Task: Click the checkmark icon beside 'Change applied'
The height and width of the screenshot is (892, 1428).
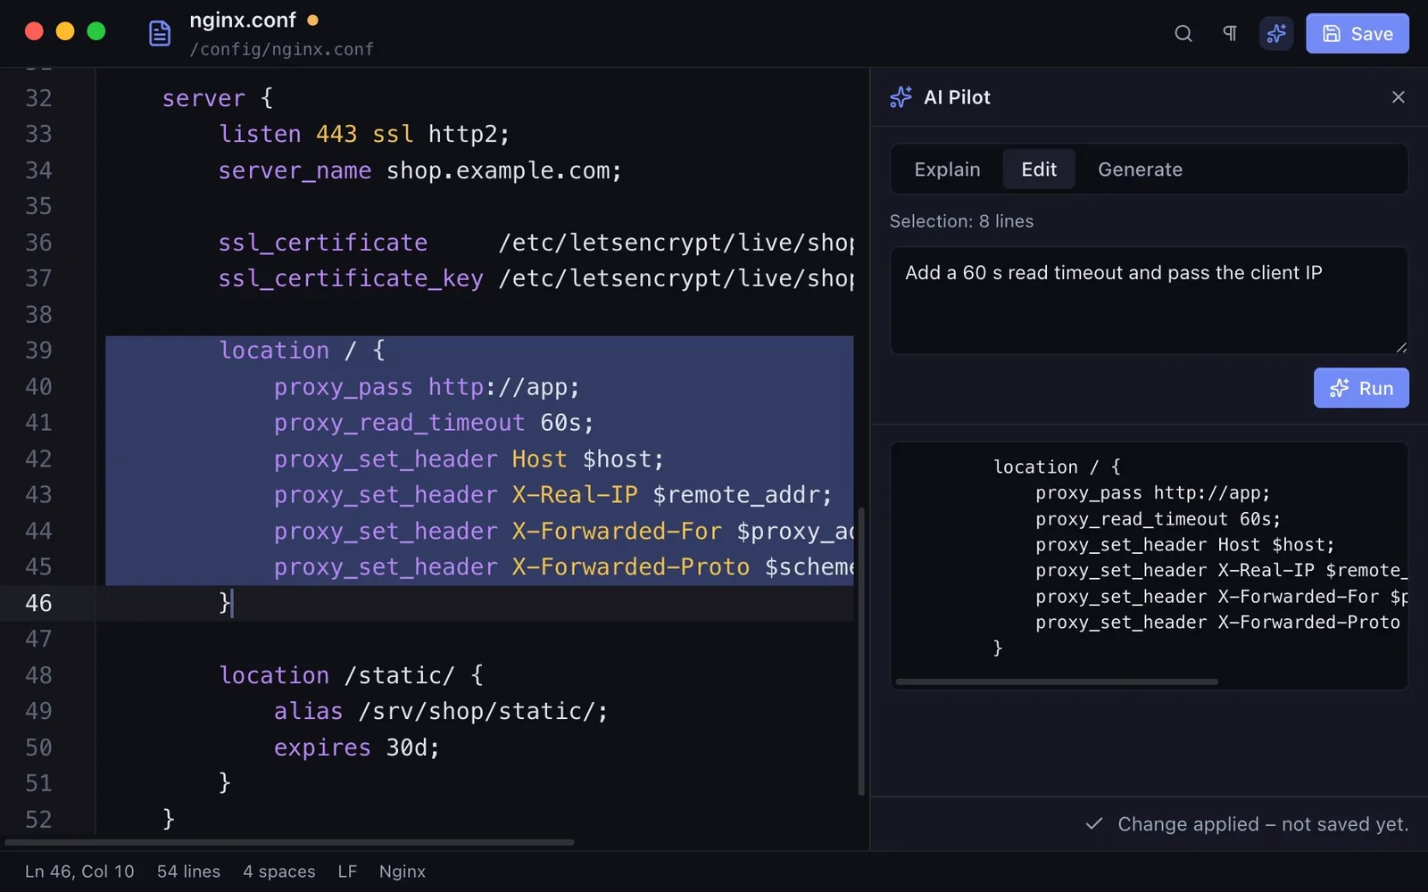Action: pos(1094,824)
